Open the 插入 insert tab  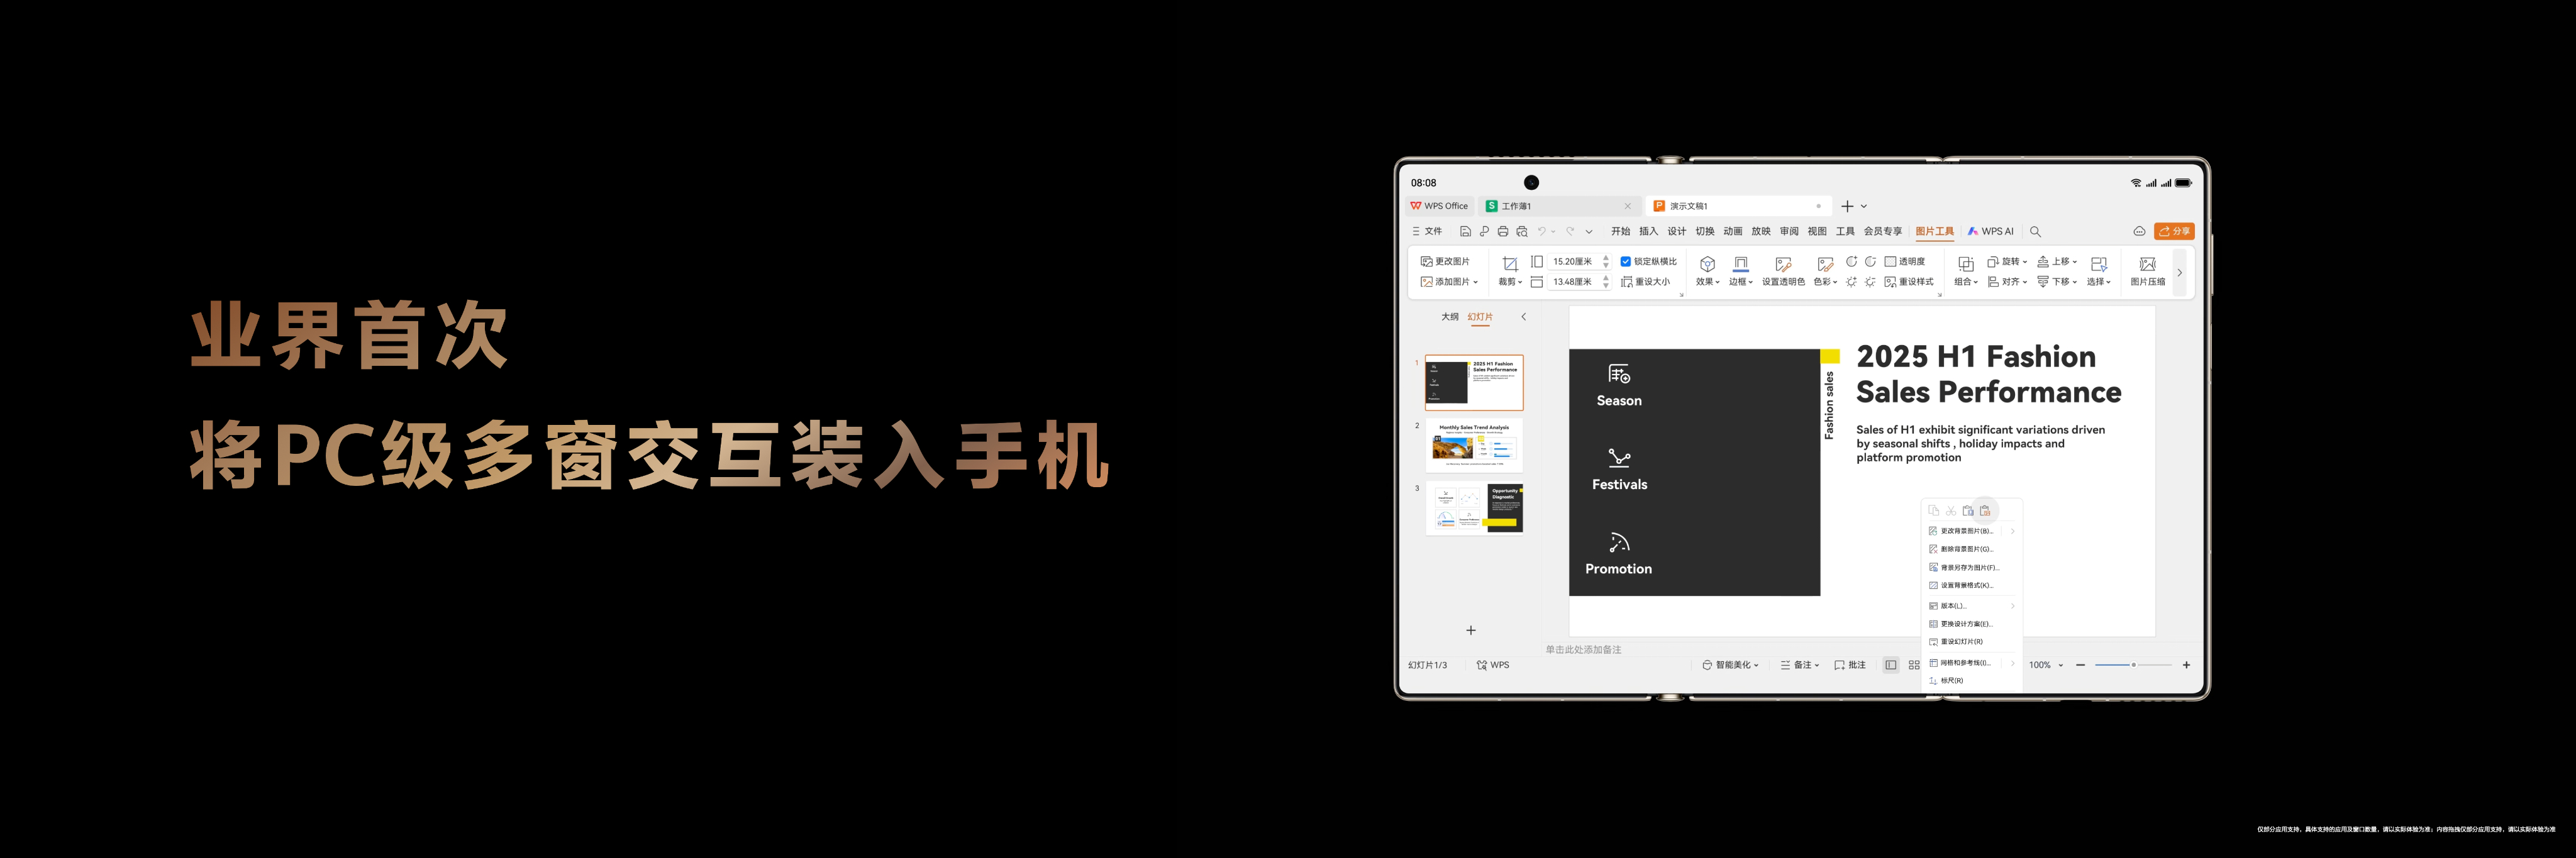point(1649,231)
